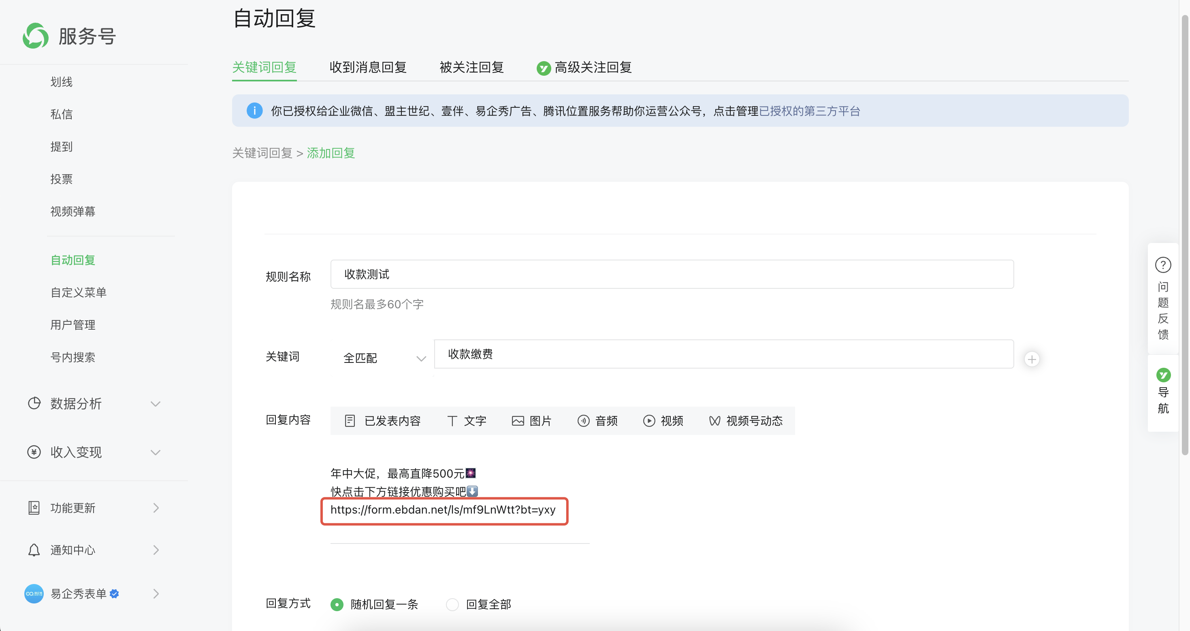Switch to 收到消息回复 tab
This screenshot has width=1190, height=631.
[368, 68]
